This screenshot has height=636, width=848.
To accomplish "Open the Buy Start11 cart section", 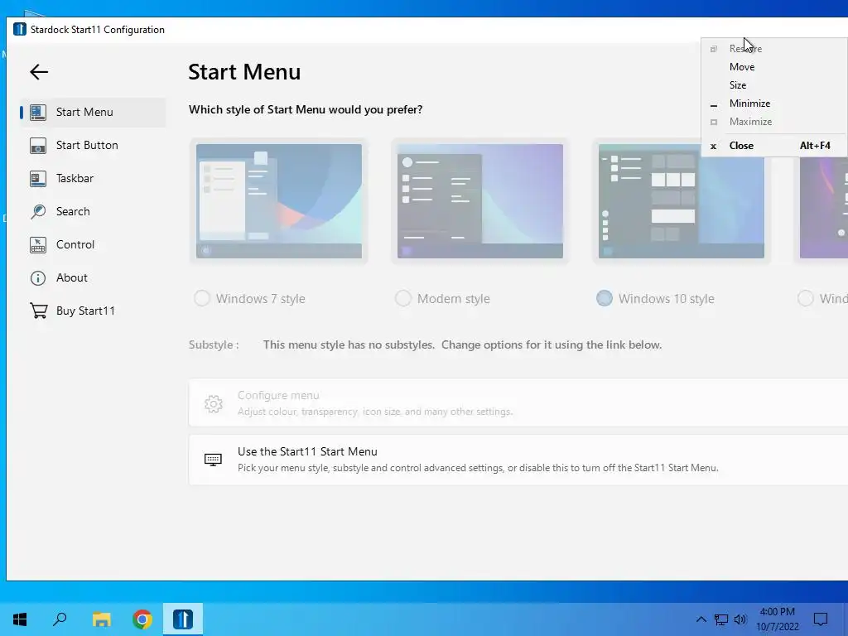I will (x=93, y=311).
